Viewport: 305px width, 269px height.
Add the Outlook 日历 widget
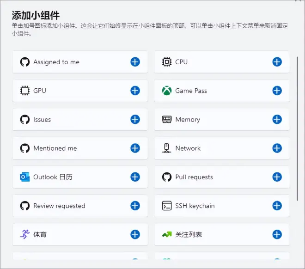pos(135,177)
